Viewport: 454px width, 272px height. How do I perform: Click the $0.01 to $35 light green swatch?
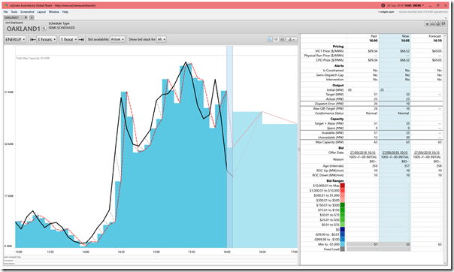(343, 225)
